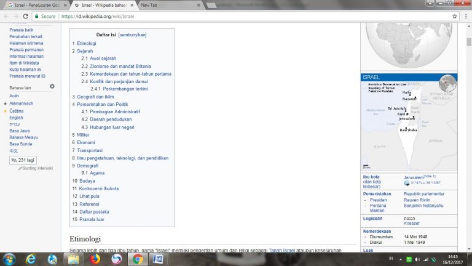The image size is (472, 266).
Task: Open Firefox from the taskbar
Action: [95, 259]
